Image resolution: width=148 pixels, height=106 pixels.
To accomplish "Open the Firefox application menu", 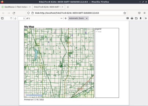I will tap(145, 13).
